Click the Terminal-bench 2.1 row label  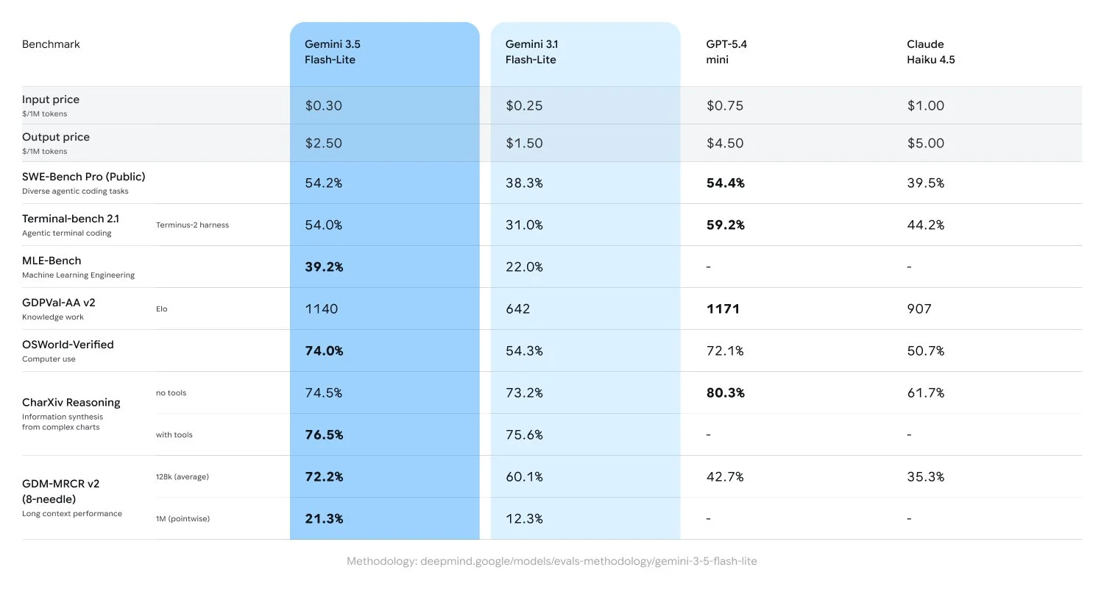coord(71,219)
